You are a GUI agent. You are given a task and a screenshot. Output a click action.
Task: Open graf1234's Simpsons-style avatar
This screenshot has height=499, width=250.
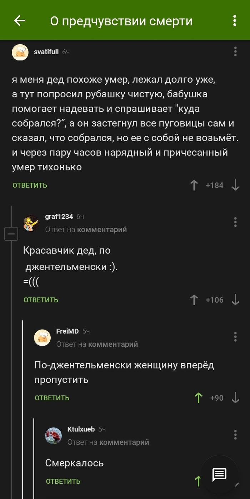tap(31, 222)
